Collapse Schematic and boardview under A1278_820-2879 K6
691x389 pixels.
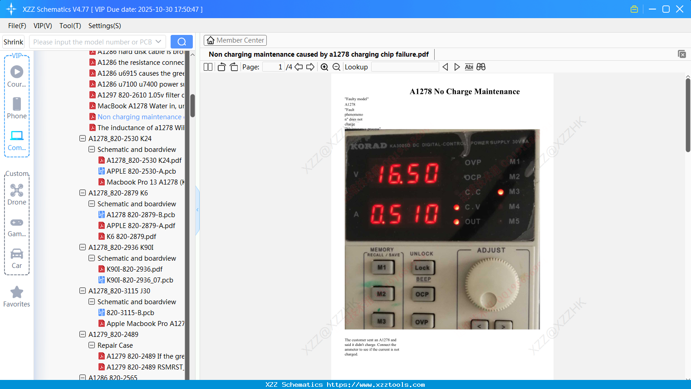click(92, 204)
